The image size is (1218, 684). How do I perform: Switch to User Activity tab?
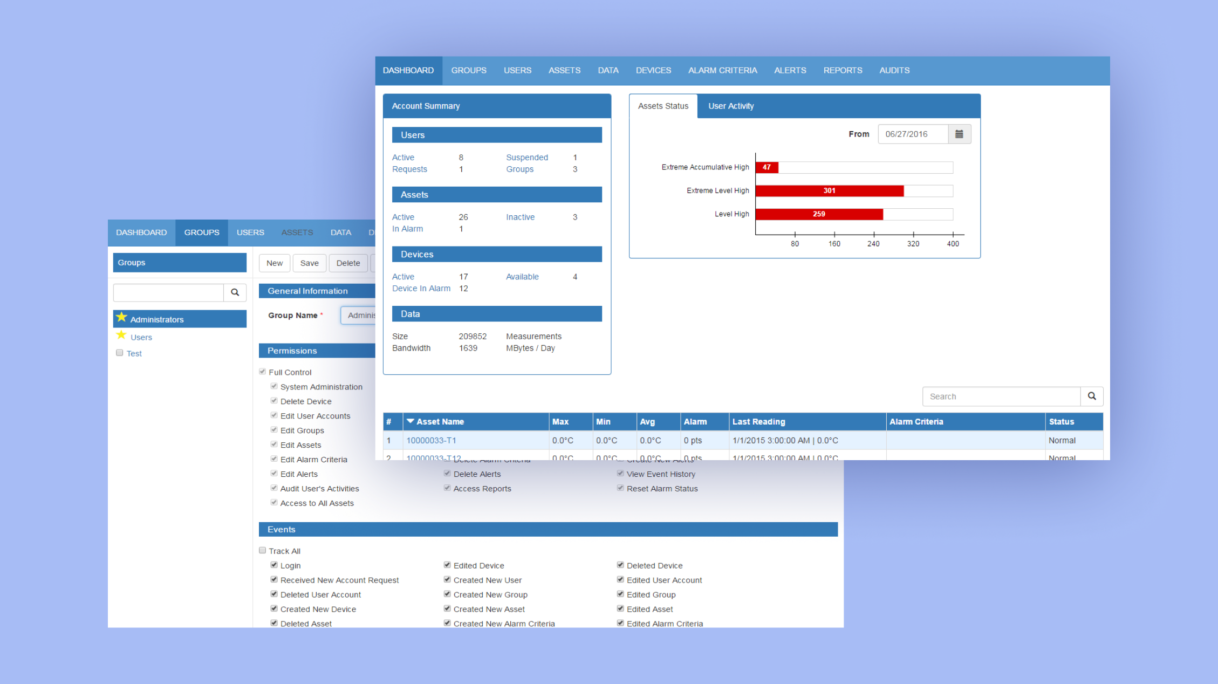pyautogui.click(x=730, y=106)
